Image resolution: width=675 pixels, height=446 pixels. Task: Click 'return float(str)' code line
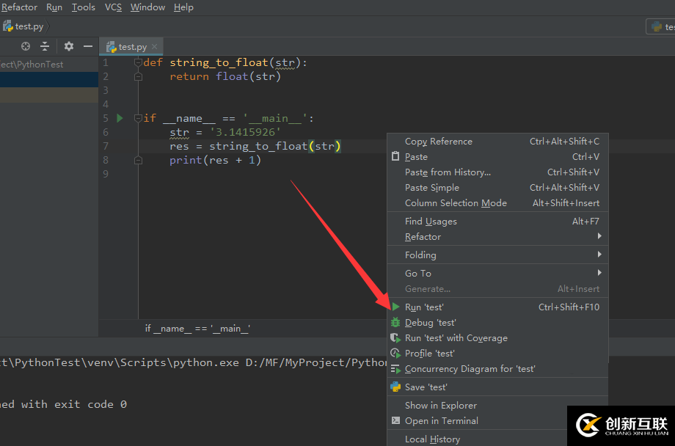pos(225,76)
